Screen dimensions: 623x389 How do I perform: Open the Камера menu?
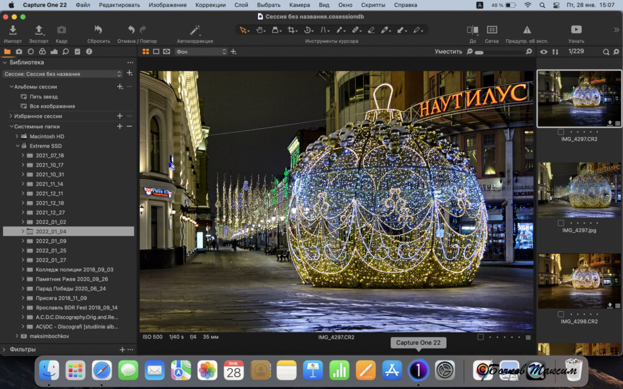[300, 5]
